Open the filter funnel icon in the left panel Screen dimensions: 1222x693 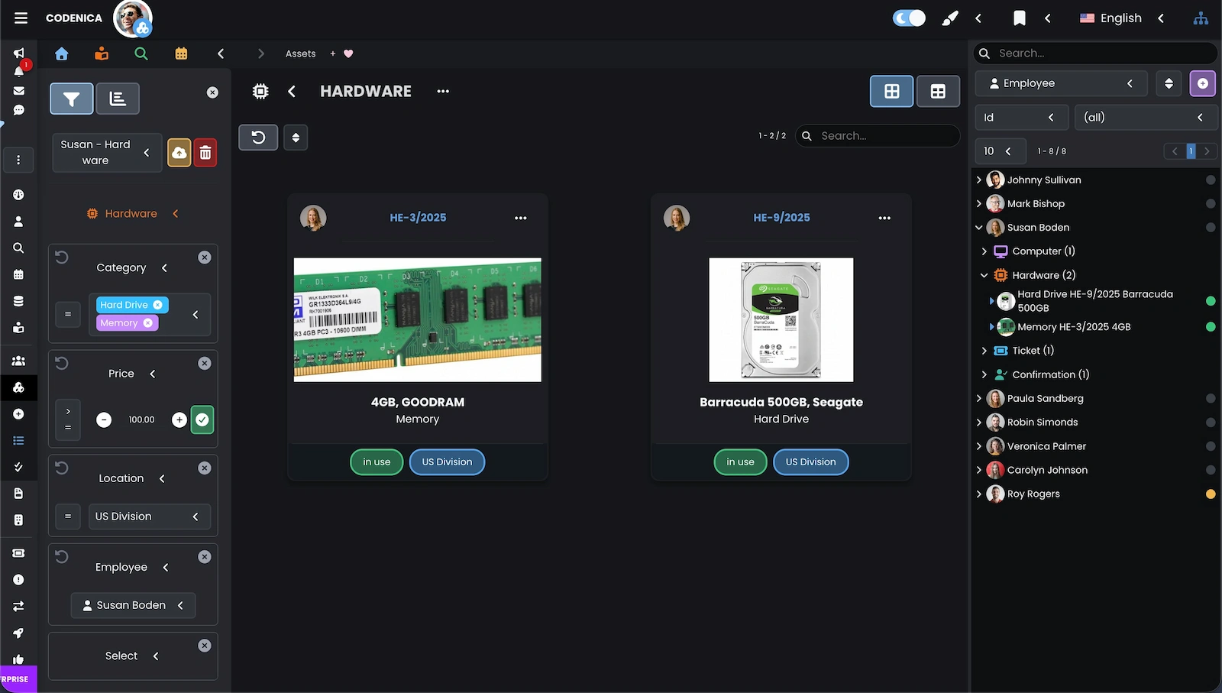click(71, 99)
